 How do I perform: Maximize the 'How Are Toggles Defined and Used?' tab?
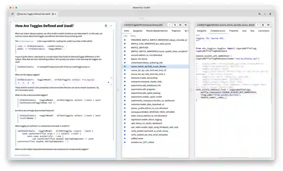(x=53, y=14)
